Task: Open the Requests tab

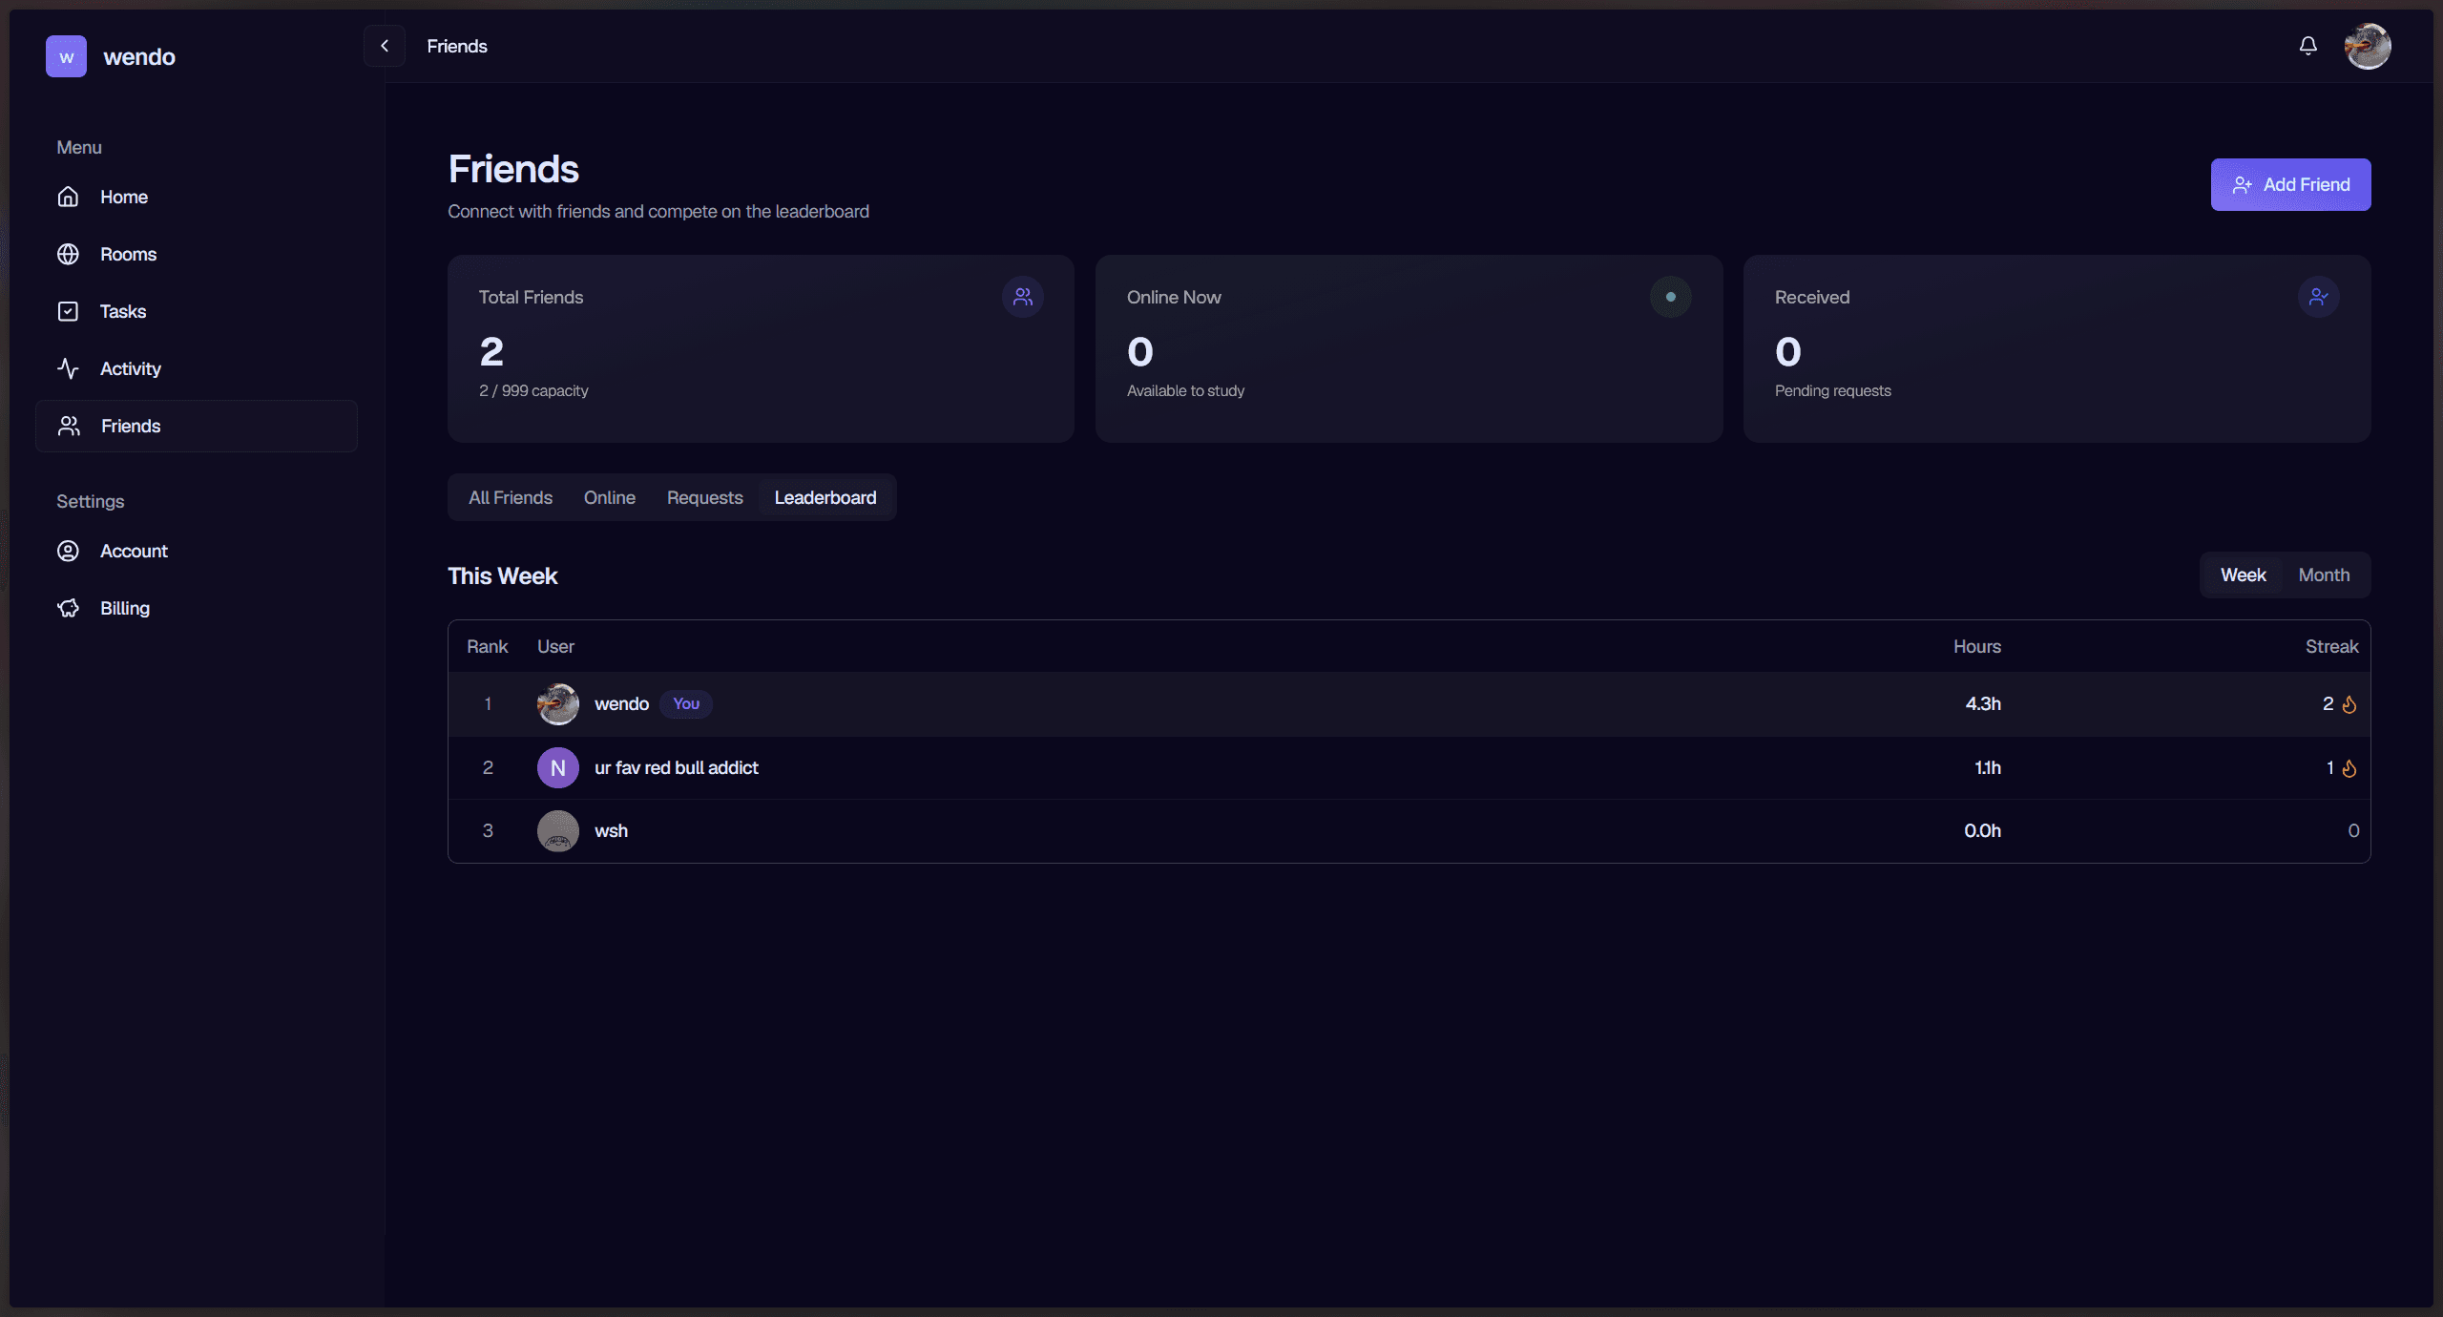Action: [x=705, y=497]
